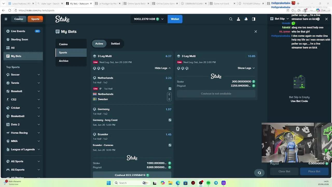Click the Live Events sidebar icon
The width and height of the screenshot is (332, 187).
(8, 31)
